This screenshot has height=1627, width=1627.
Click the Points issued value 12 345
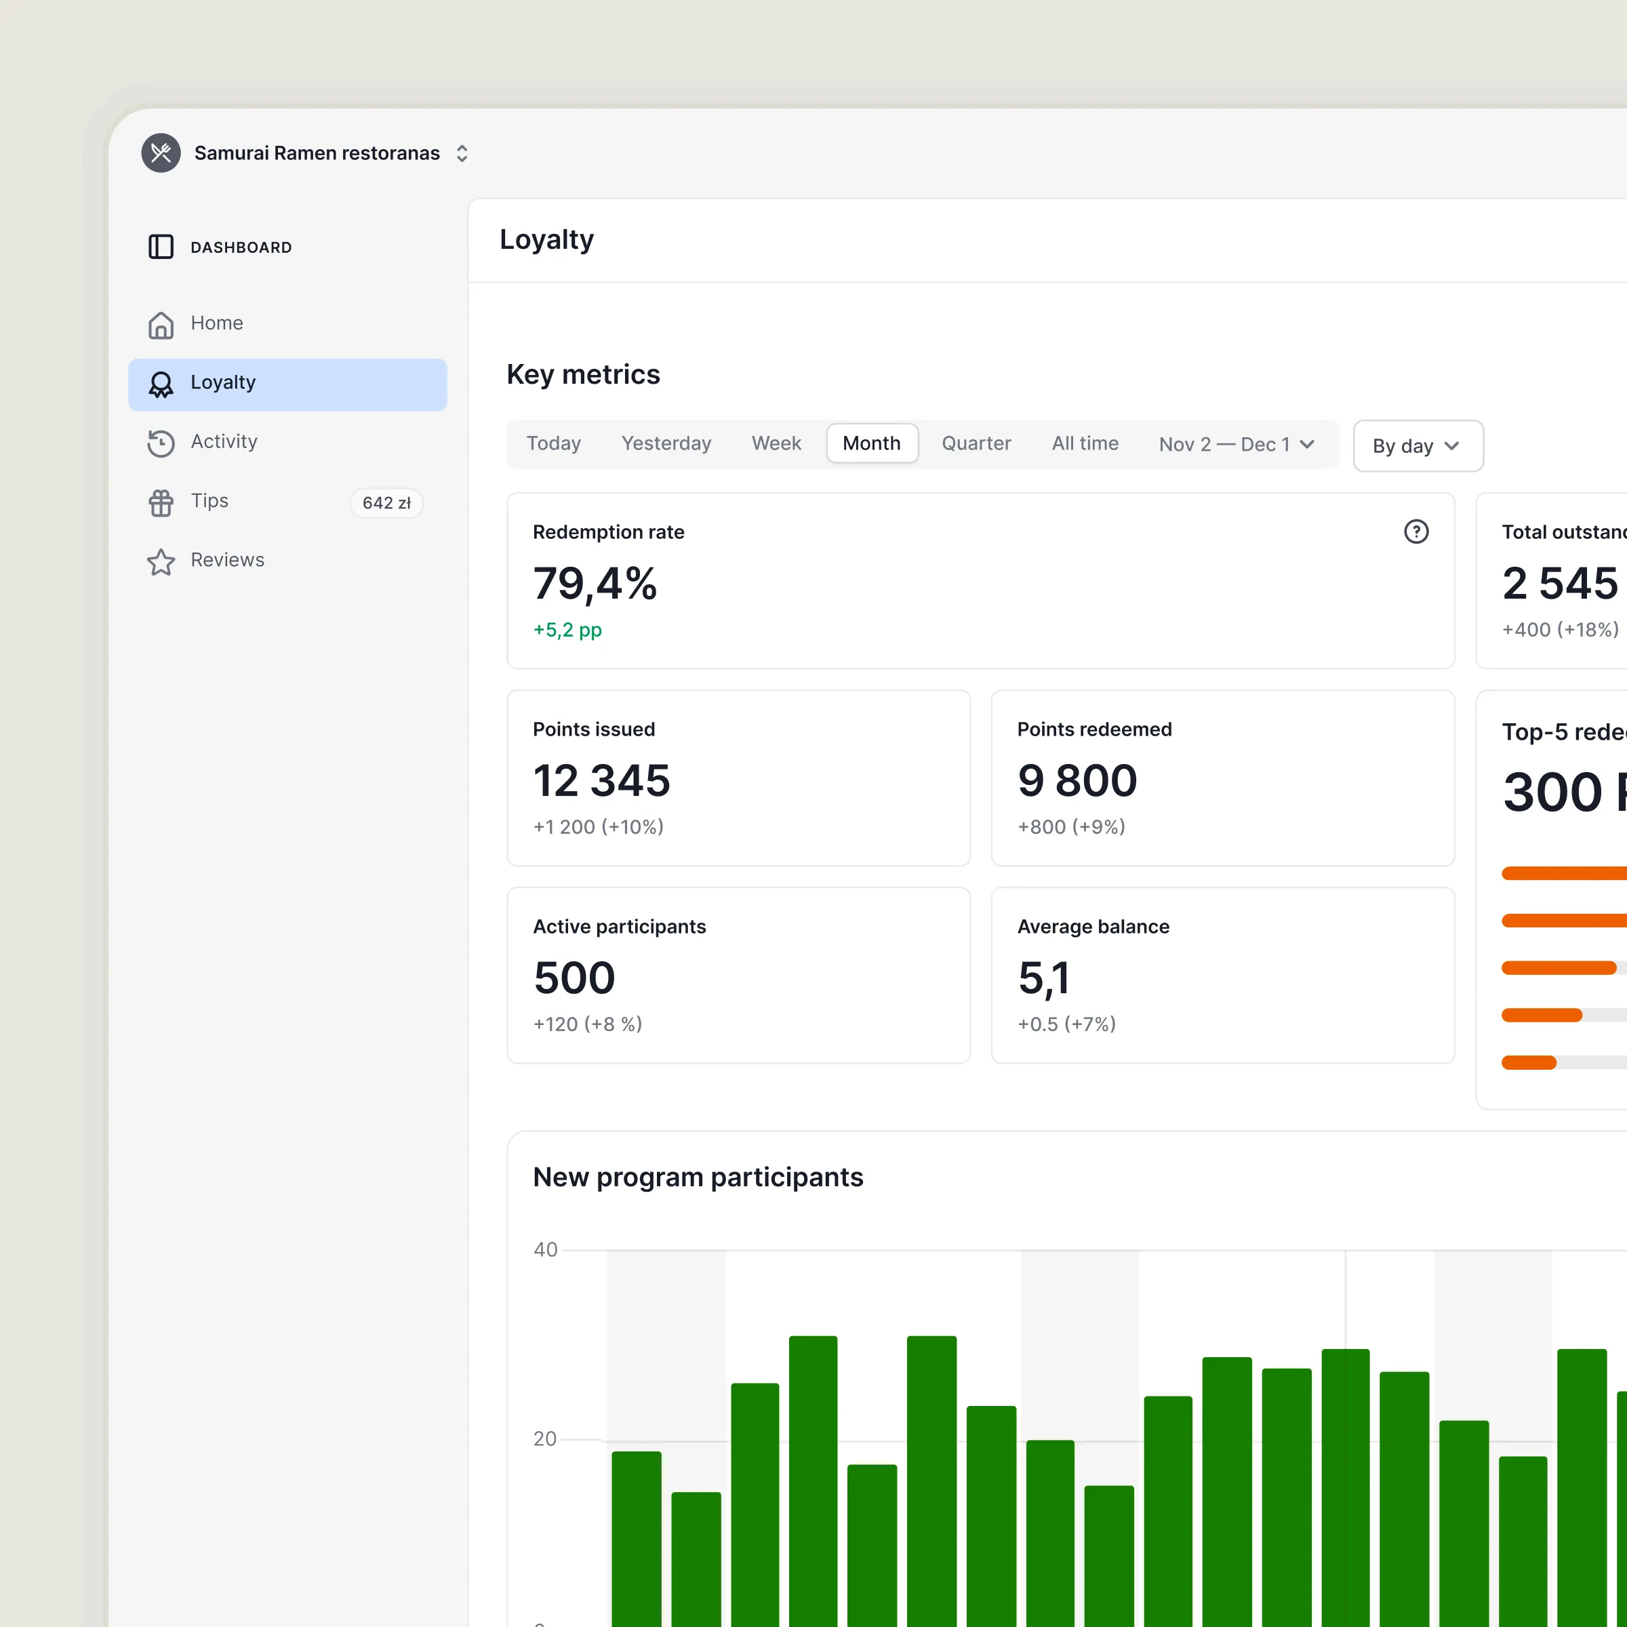[601, 781]
